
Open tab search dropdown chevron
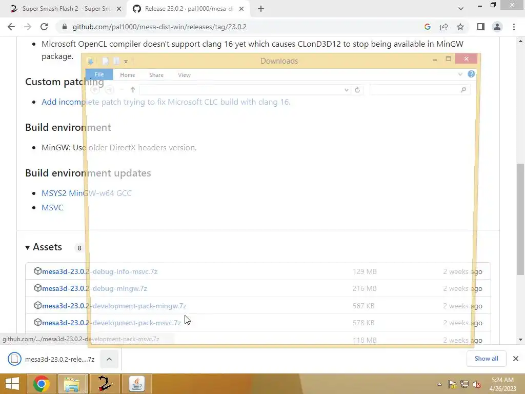coord(461,9)
